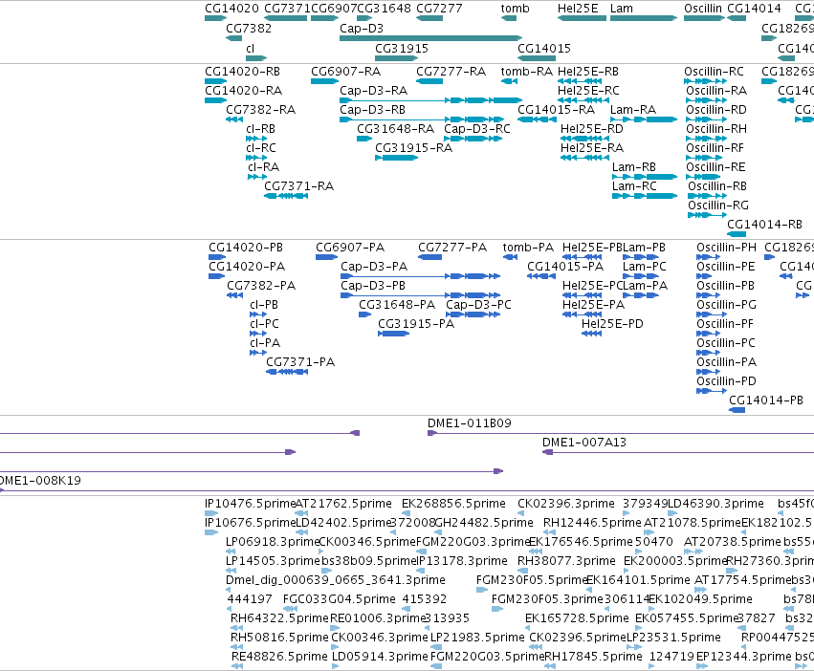
Task: Select protein label CG31915-PA
Action: pos(416,324)
